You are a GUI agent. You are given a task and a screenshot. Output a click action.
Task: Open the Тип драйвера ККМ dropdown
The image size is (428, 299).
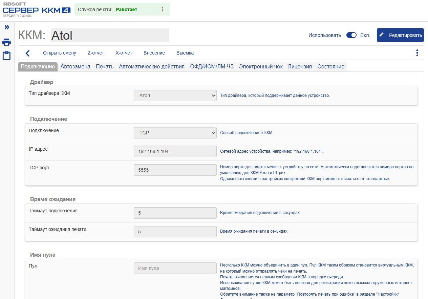click(x=175, y=95)
